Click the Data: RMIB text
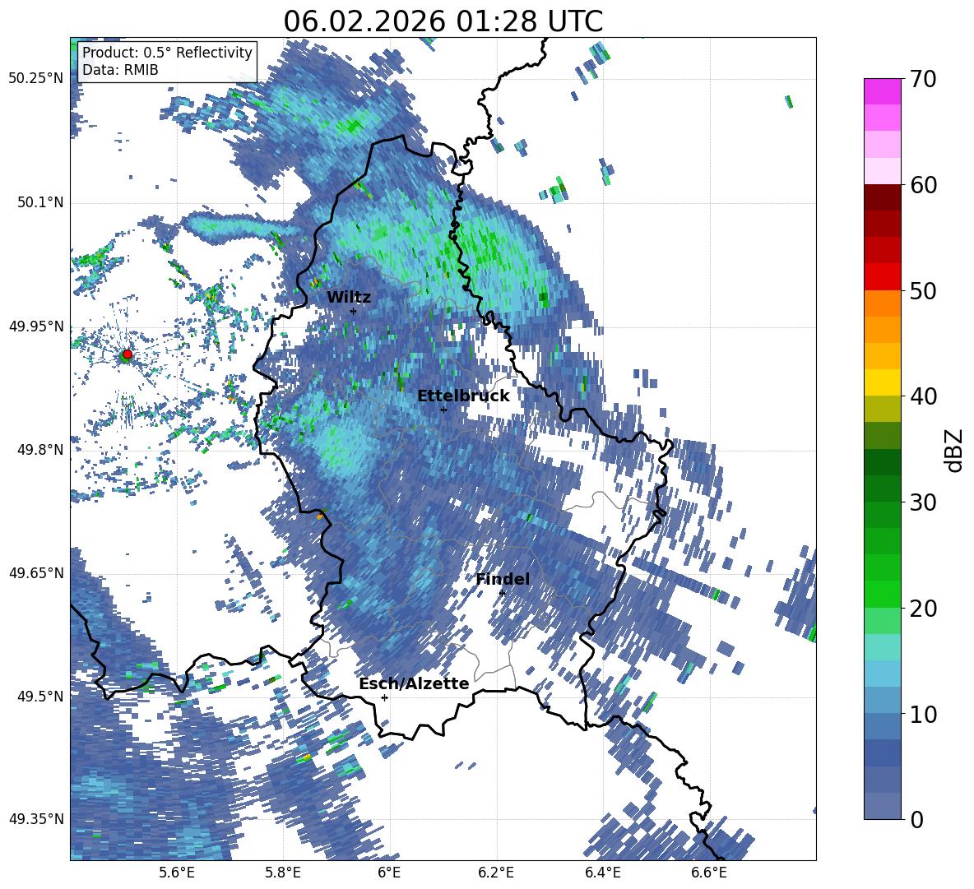Screen dimensions: 974x889 120,70
